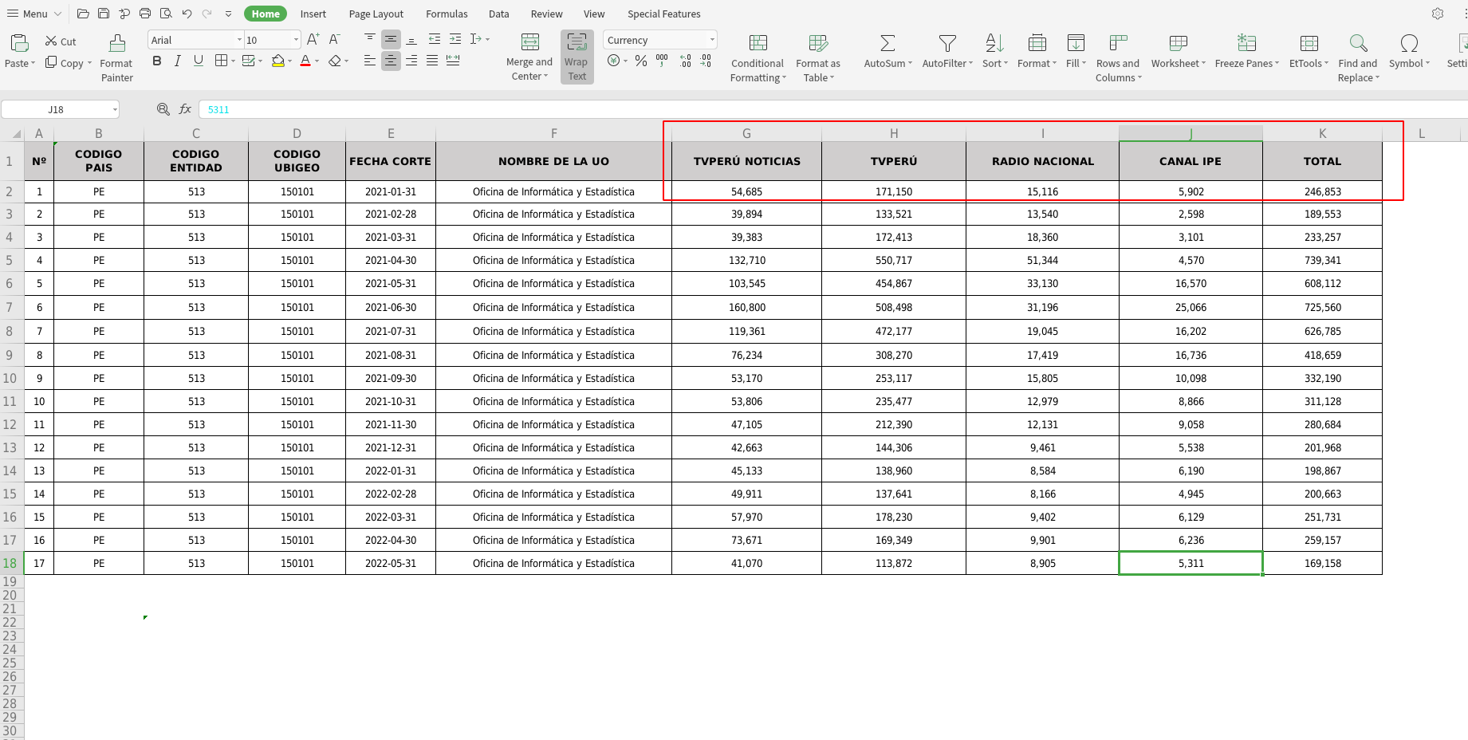Viewport: 1468px width, 740px height.
Task: Expand the Name Box J18 dropdown
Action: coord(115,109)
